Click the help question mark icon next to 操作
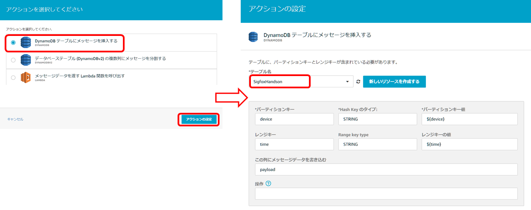Image resolution: width=531 pixels, height=210 pixels. (268, 183)
